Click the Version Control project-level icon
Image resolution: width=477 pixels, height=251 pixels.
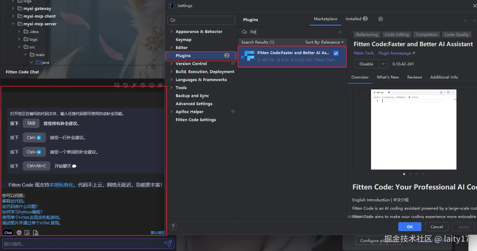(233, 63)
